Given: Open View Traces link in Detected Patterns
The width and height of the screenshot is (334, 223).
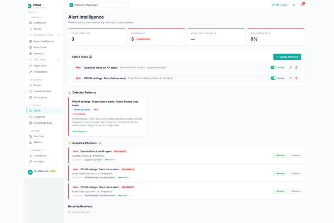Looking at the screenshot, I should (80, 132).
